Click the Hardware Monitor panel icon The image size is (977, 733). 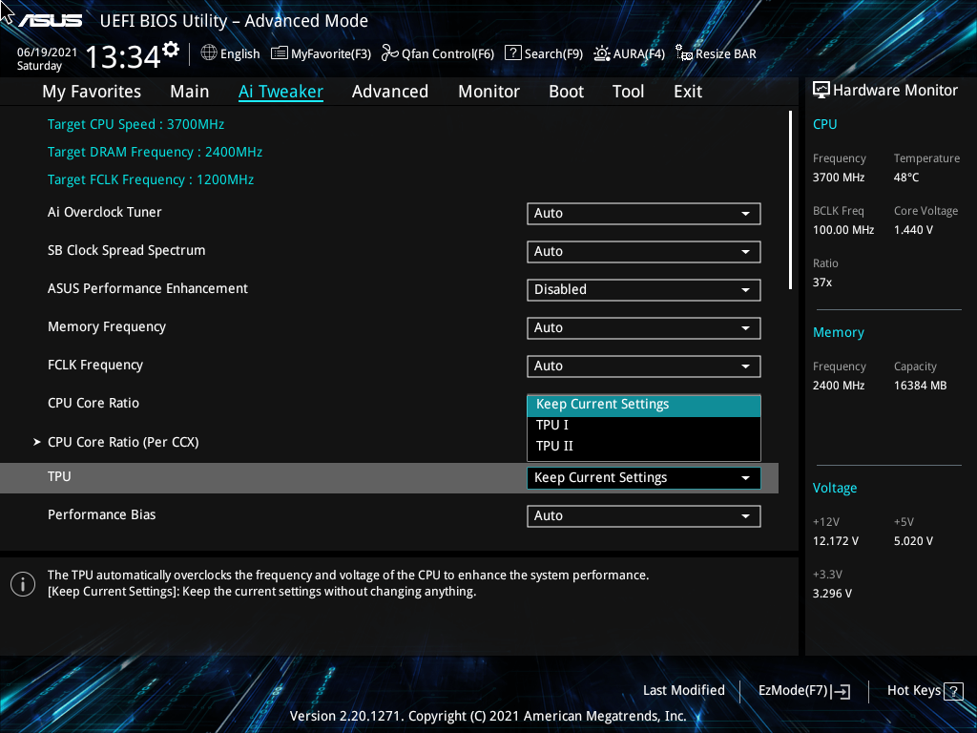(821, 90)
